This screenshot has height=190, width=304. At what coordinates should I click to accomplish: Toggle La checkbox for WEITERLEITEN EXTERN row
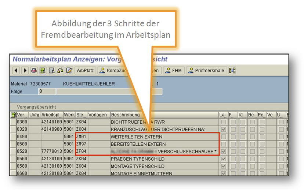click(x=223, y=137)
